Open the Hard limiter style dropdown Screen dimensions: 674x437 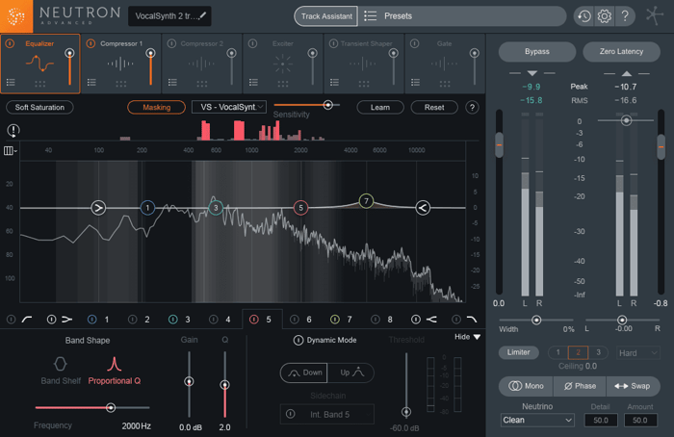[x=637, y=353]
